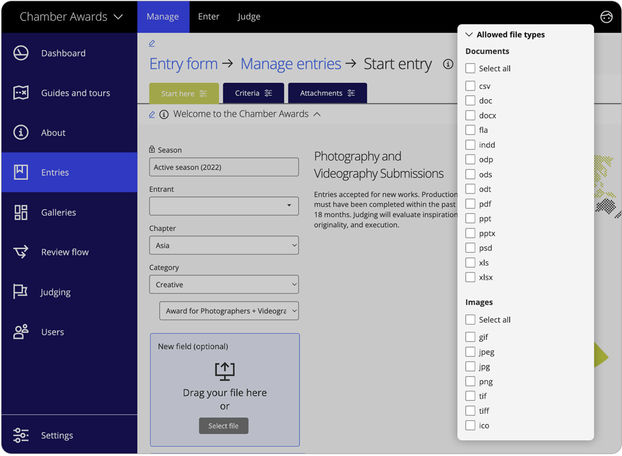Collapse the Welcome to the Chamber Awards message
This screenshot has width=622, height=456.
317,114
